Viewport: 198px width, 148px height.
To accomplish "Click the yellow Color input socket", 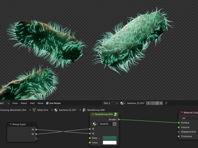I will pyautogui.click(x=90, y=143).
